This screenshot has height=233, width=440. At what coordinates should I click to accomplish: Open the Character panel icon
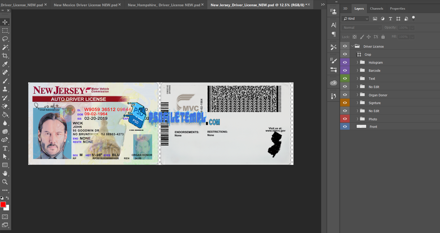333,25
